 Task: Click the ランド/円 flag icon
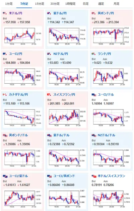(93, 54)
